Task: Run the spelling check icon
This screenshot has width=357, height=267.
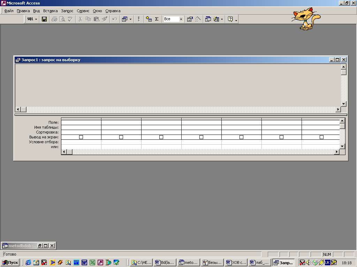Action: (70, 19)
